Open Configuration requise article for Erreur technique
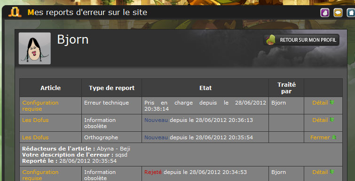Viewport: 355px width, 181px height. [40, 106]
